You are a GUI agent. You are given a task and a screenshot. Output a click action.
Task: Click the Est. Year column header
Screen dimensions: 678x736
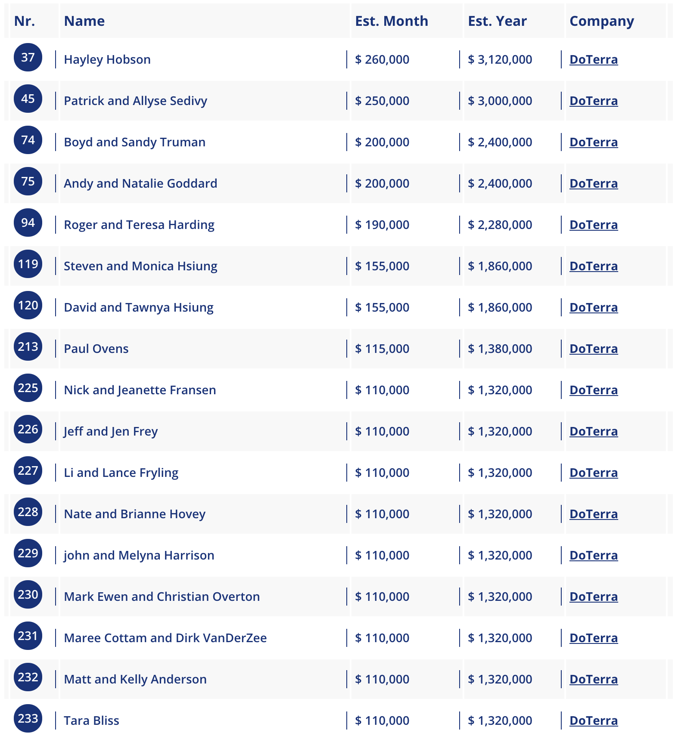(497, 21)
